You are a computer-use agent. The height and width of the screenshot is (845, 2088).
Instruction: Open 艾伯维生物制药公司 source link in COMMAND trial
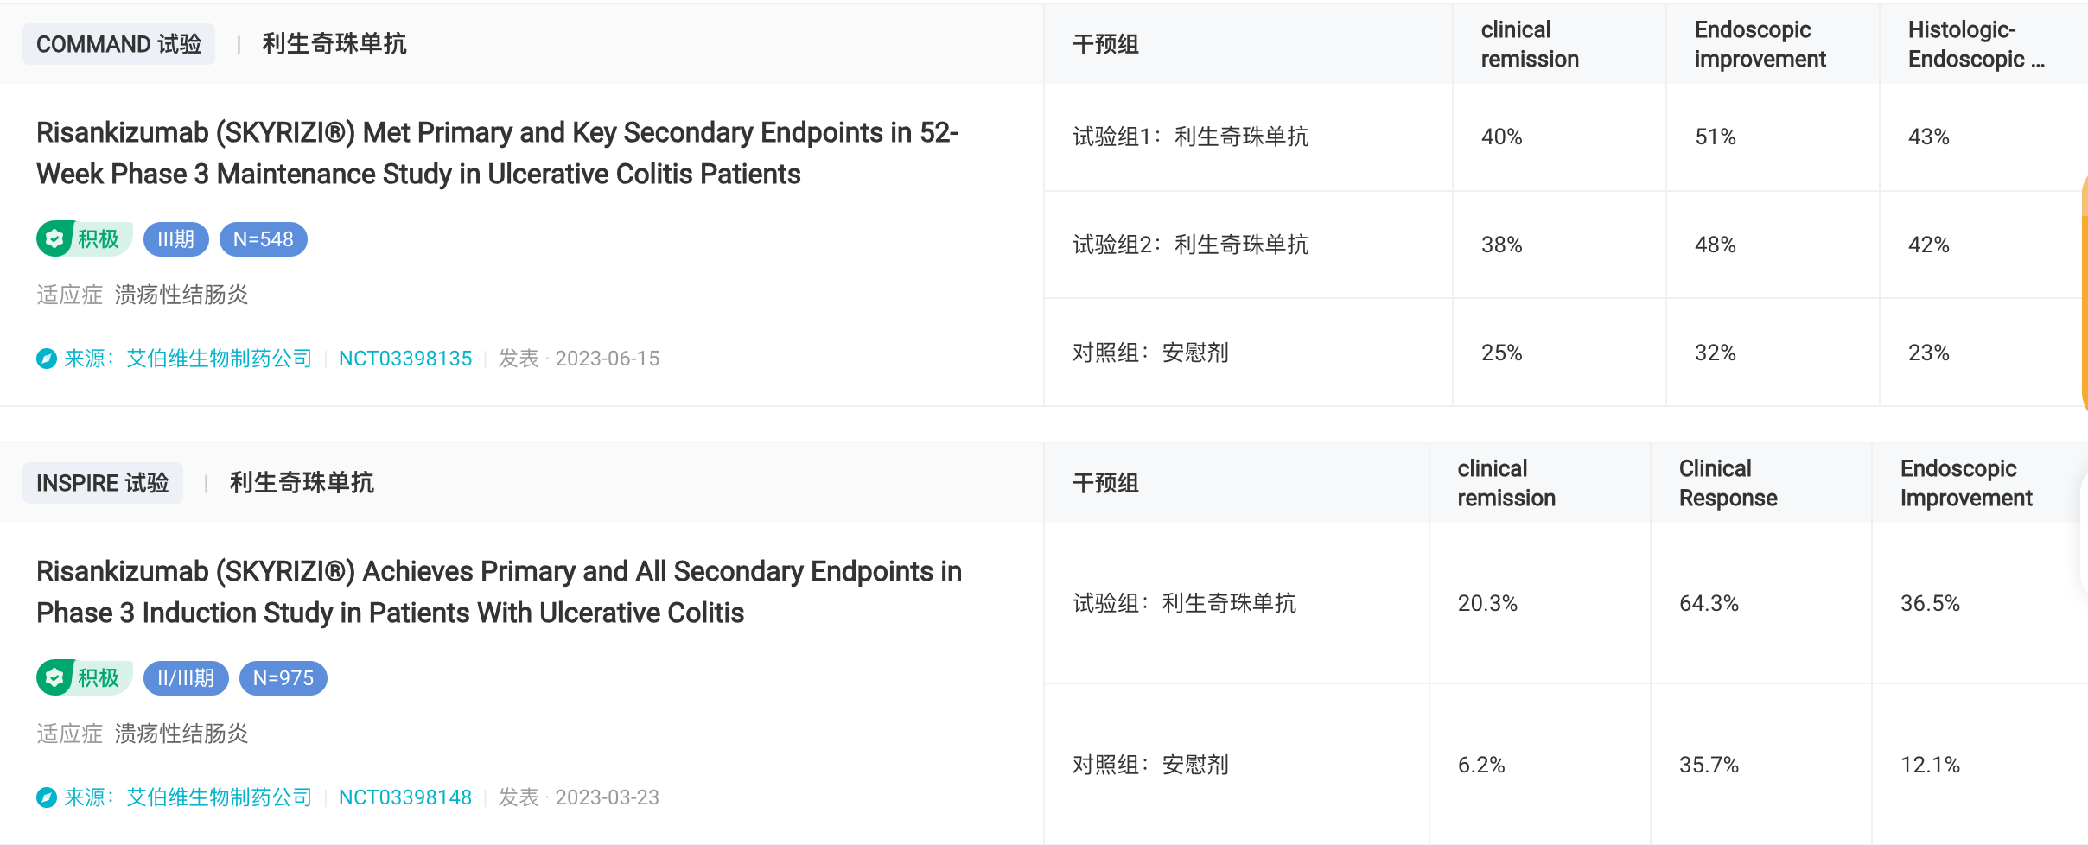click(x=219, y=359)
